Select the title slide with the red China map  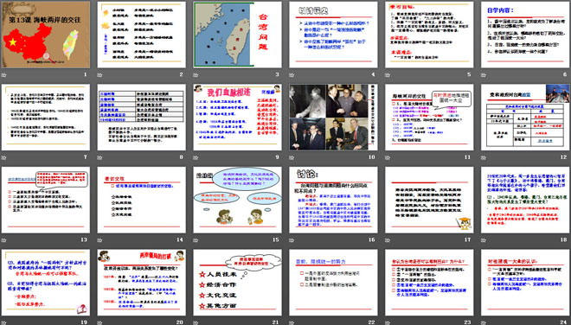coord(46,35)
